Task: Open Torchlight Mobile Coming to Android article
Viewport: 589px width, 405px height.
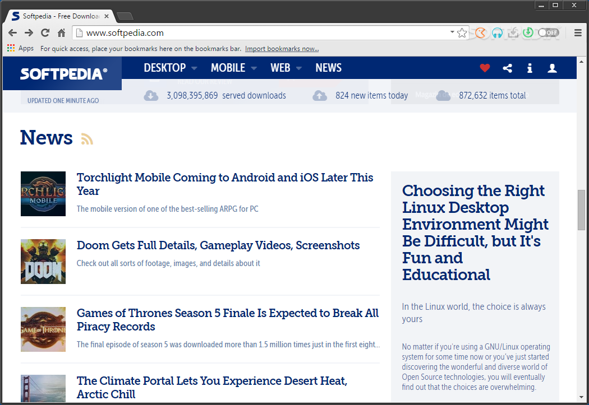Action: point(224,184)
